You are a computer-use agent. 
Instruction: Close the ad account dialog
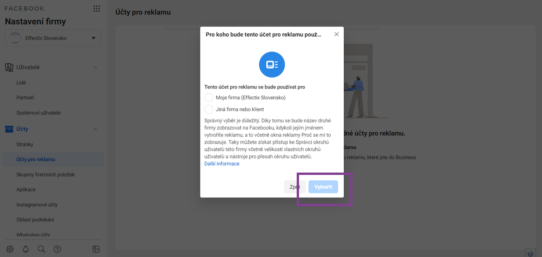point(336,34)
